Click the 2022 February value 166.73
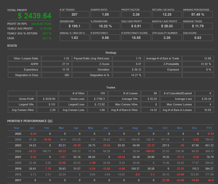The image size is (218, 184). click(x=46, y=151)
